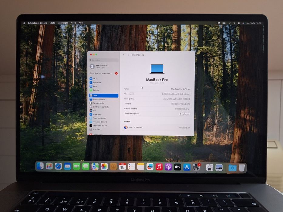Viewport: 283px width, 212px height.
Task: Open Central de controlo settings
Action: pyautogui.click(x=104, y=107)
